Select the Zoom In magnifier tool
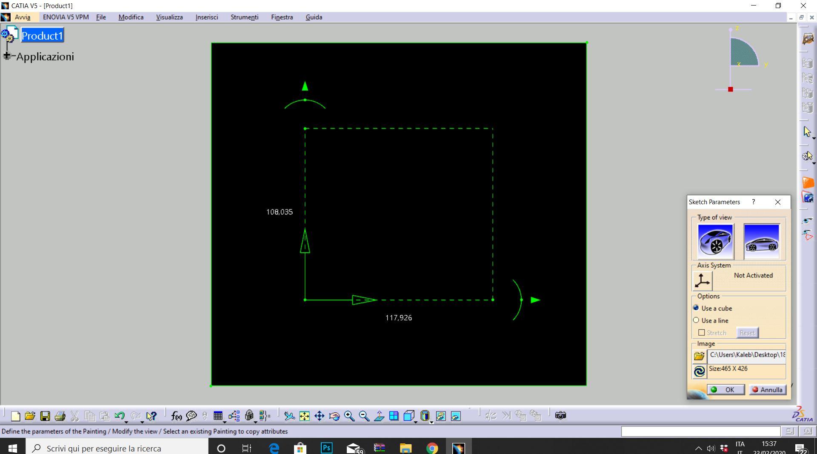 [349, 416]
